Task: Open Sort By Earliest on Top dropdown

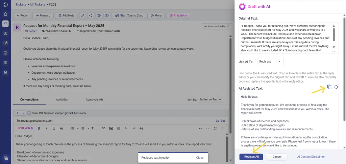Action: pos(210,100)
